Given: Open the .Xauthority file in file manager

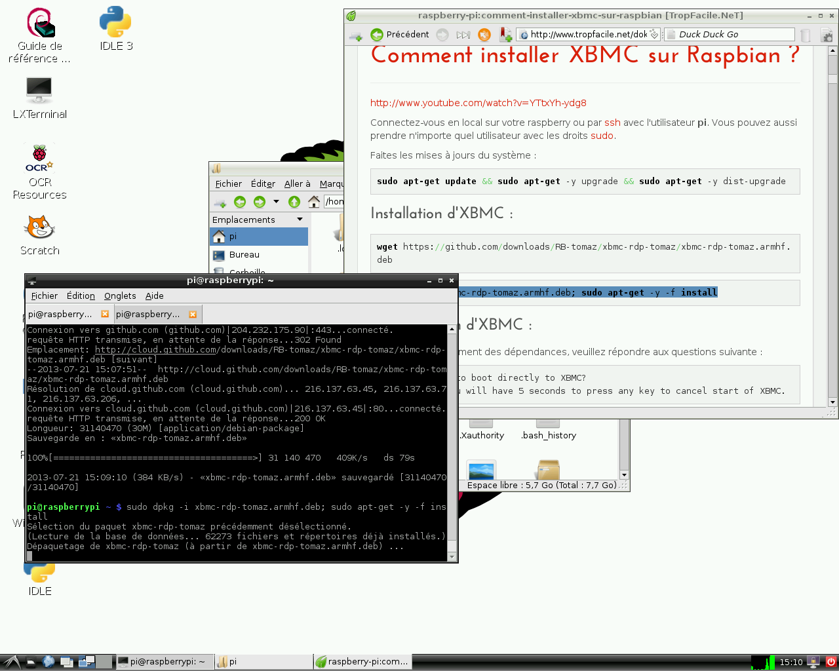Looking at the screenshot, I should (481, 431).
